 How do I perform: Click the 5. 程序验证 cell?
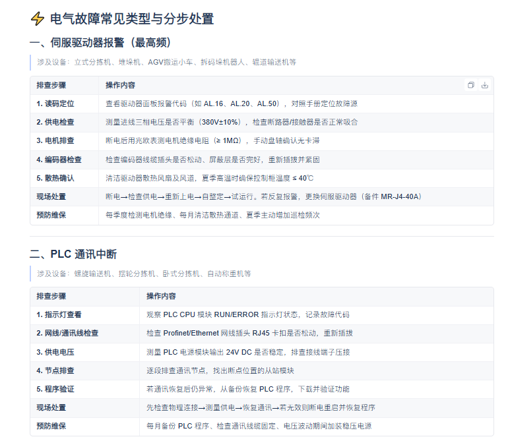[85, 389]
